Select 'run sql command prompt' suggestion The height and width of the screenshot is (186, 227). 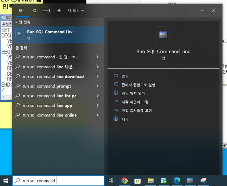click(x=58, y=86)
